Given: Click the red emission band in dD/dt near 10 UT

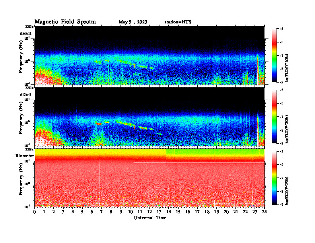Looking at the screenshot, I should (126, 123).
